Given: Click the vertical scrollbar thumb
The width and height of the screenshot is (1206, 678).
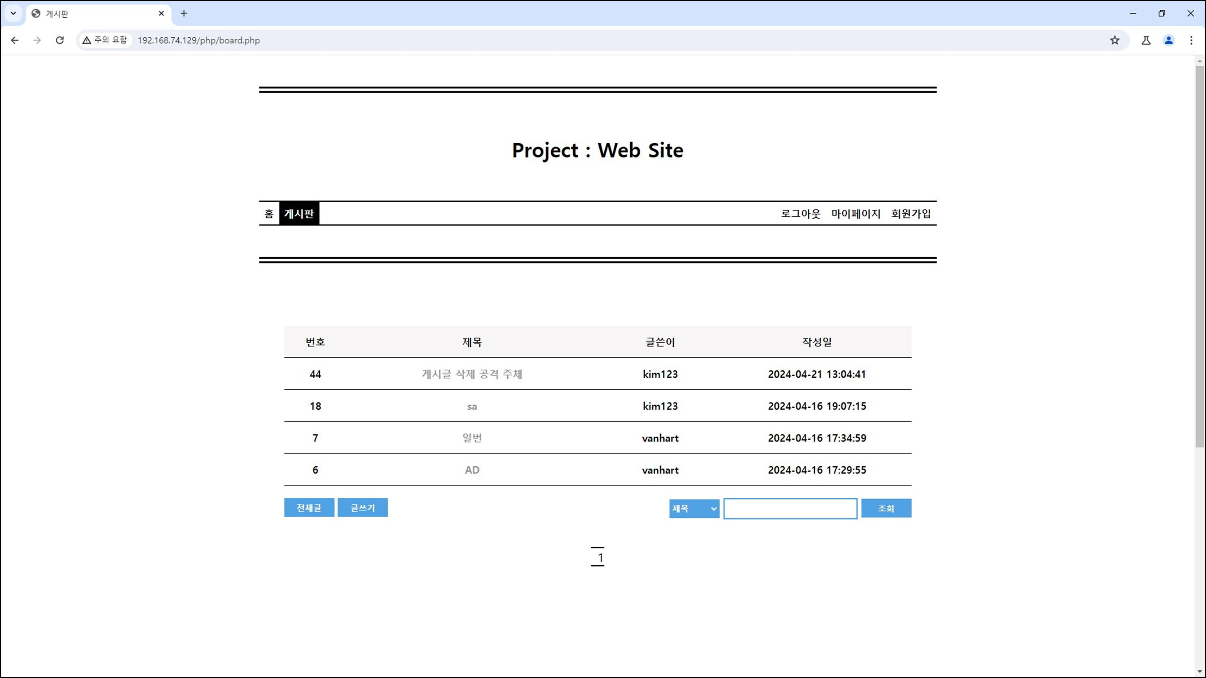Looking at the screenshot, I should pos(1200,256).
